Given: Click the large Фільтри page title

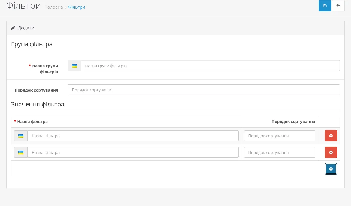Looking at the screenshot, I should [x=24, y=6].
